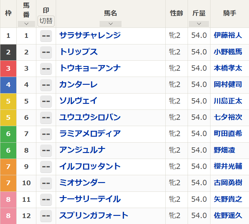The height and width of the screenshot is (224, 249).
Task: View jockey profile of 伊藤裕人
Action: [228, 35]
